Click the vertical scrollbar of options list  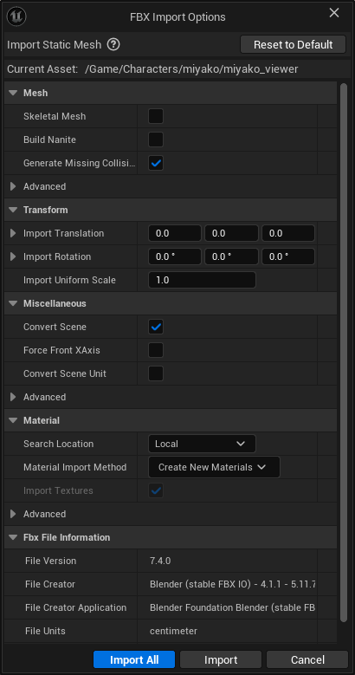tap(344, 353)
